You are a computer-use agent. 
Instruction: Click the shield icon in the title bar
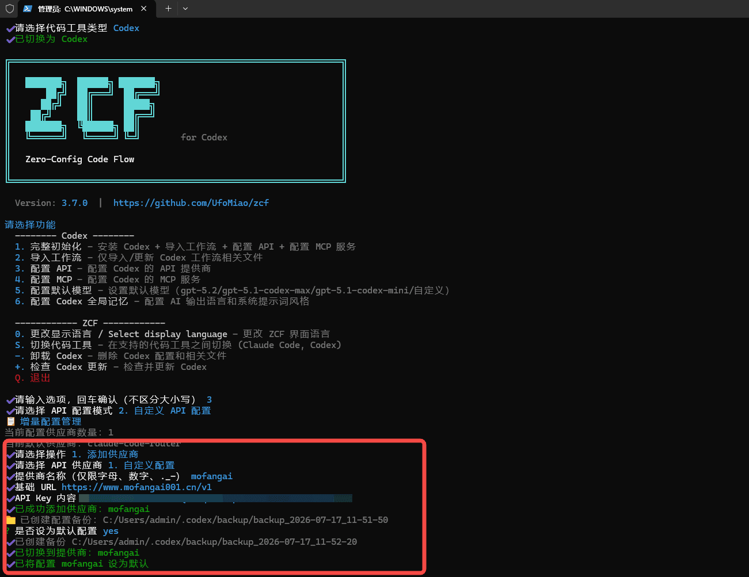(10, 9)
